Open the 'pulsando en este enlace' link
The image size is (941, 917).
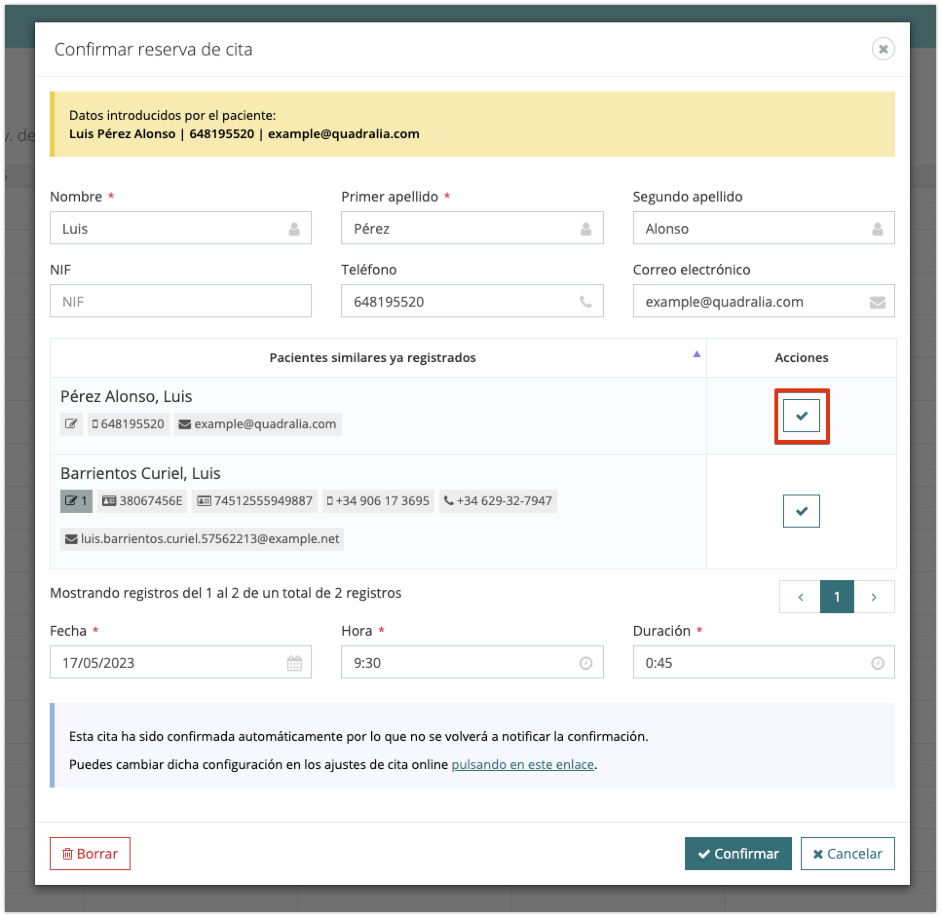(x=523, y=765)
